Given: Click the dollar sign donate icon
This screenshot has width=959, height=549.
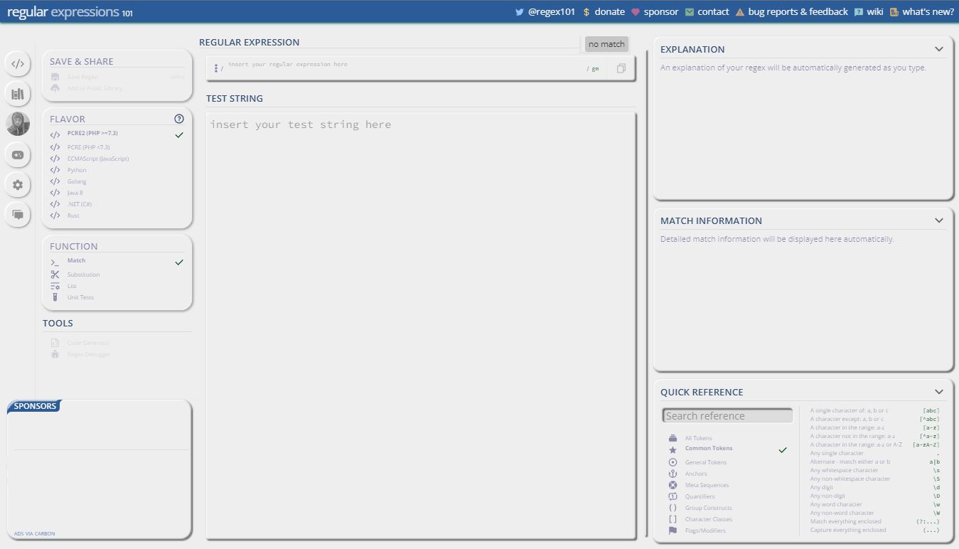Looking at the screenshot, I should [x=586, y=12].
